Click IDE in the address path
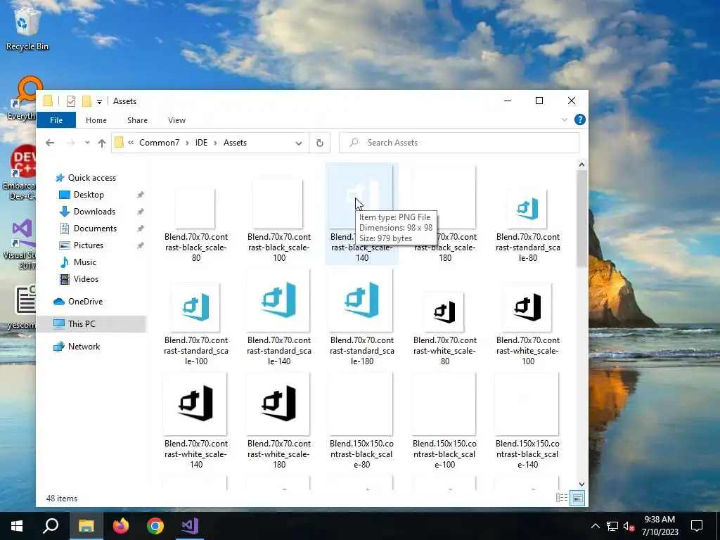 201,143
